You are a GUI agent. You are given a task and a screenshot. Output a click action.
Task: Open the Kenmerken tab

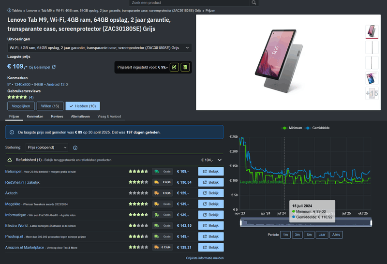[35, 117]
